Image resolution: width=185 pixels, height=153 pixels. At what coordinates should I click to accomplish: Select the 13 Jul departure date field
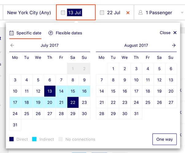click(75, 13)
